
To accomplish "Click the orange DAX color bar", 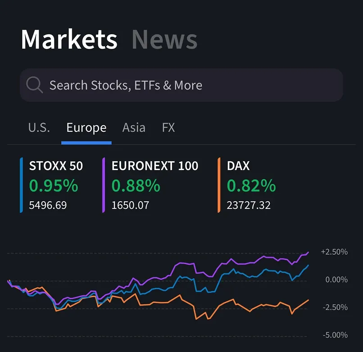I will click(219, 185).
